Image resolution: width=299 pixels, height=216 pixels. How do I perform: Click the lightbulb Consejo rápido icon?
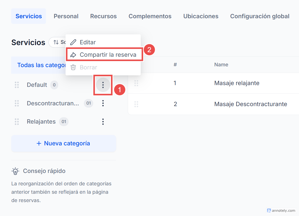pos(15,171)
